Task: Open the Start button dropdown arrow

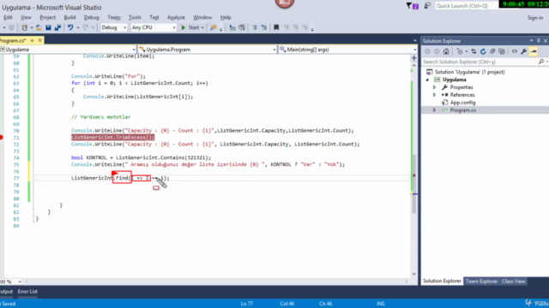Action: pyautogui.click(x=202, y=27)
